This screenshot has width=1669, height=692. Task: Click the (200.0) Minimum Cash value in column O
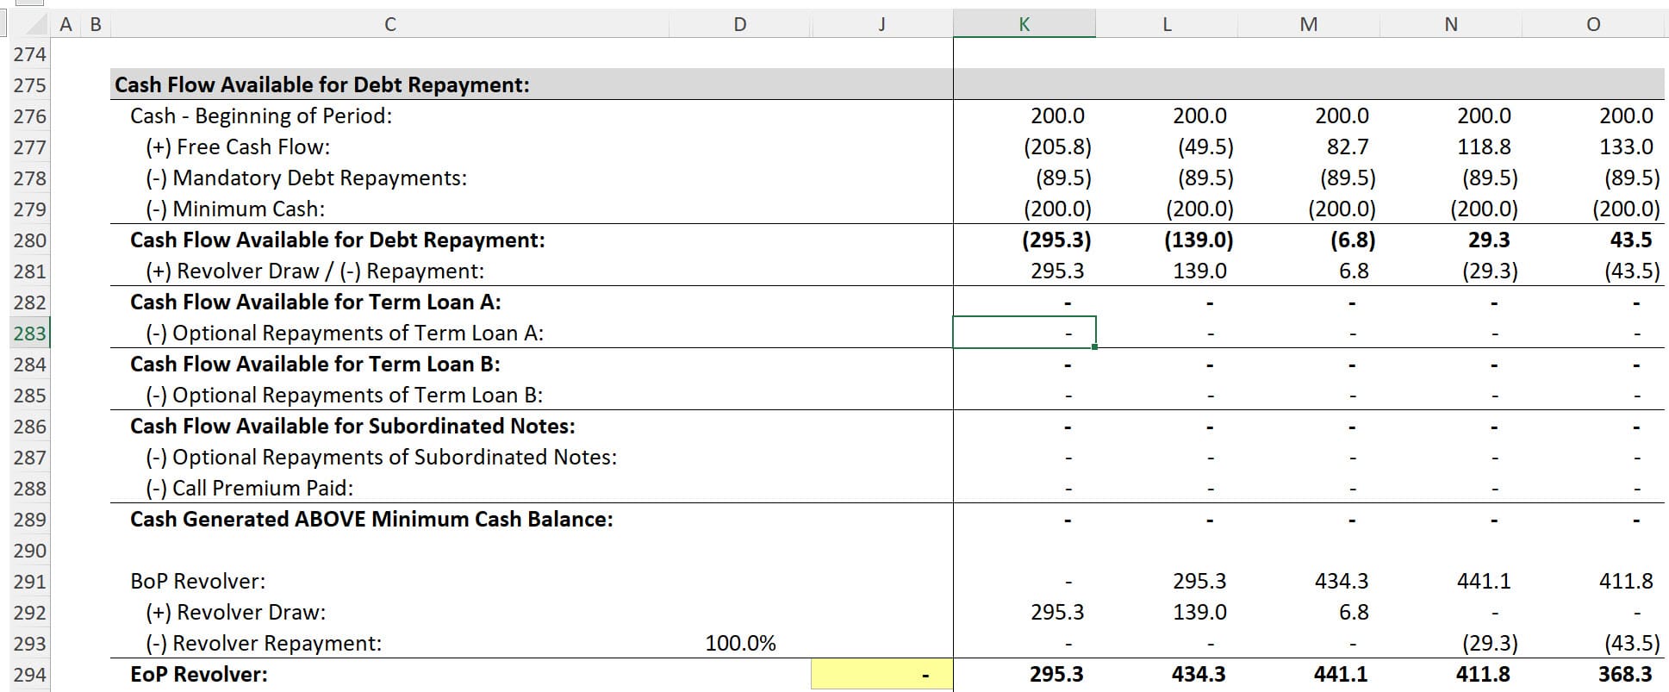click(1626, 209)
